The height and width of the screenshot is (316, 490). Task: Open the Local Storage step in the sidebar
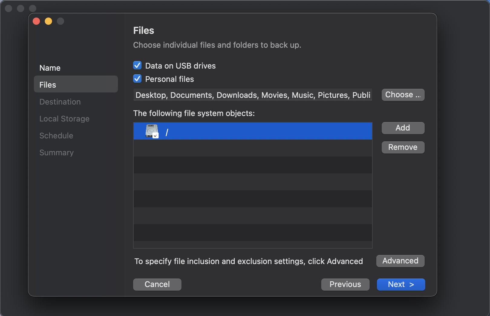click(x=76, y=119)
